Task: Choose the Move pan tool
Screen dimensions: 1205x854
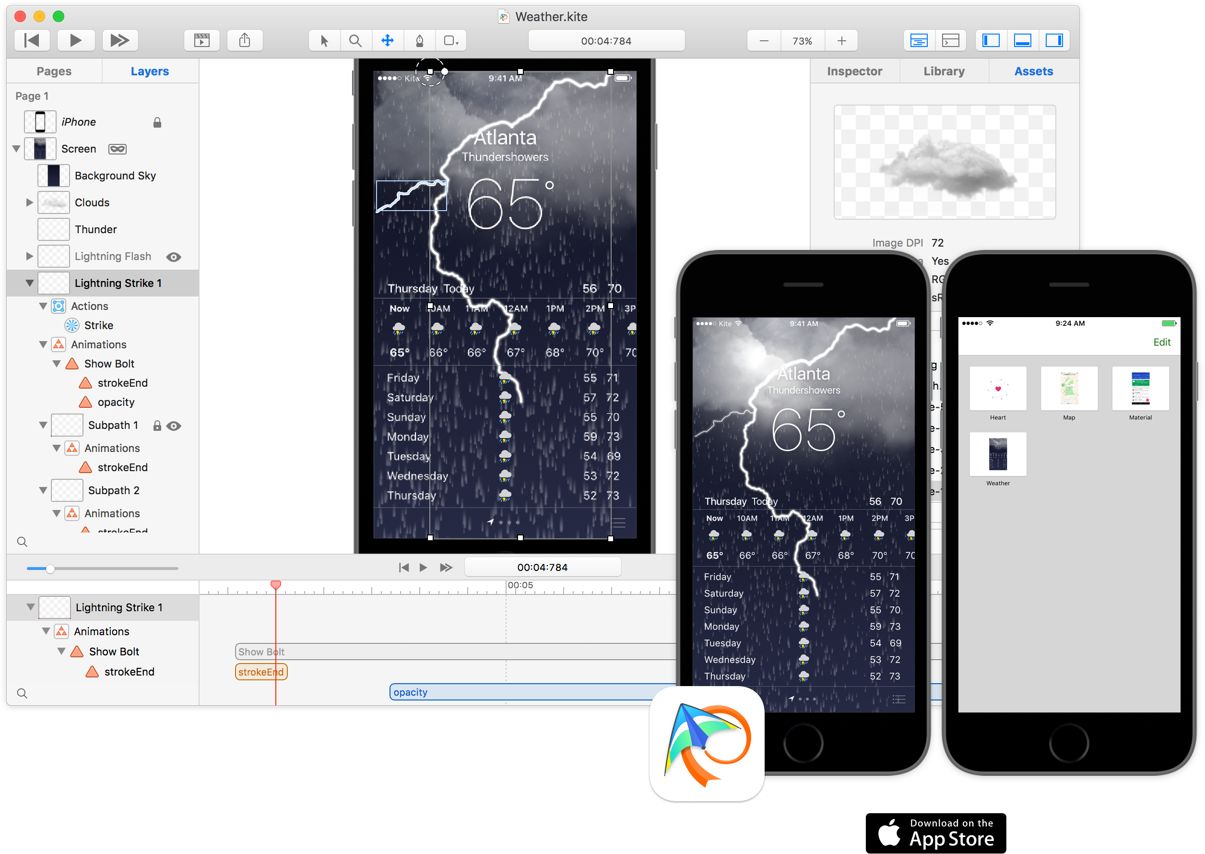Action: coord(388,40)
